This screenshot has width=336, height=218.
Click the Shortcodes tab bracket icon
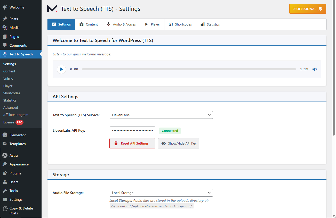pyautogui.click(x=171, y=24)
